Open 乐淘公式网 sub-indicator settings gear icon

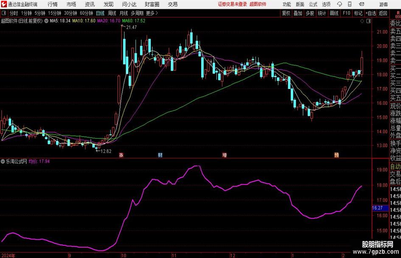pos(3,161)
